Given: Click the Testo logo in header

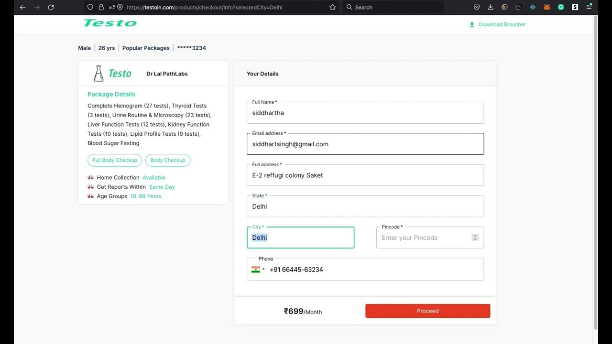Looking at the screenshot, I should (x=110, y=23).
